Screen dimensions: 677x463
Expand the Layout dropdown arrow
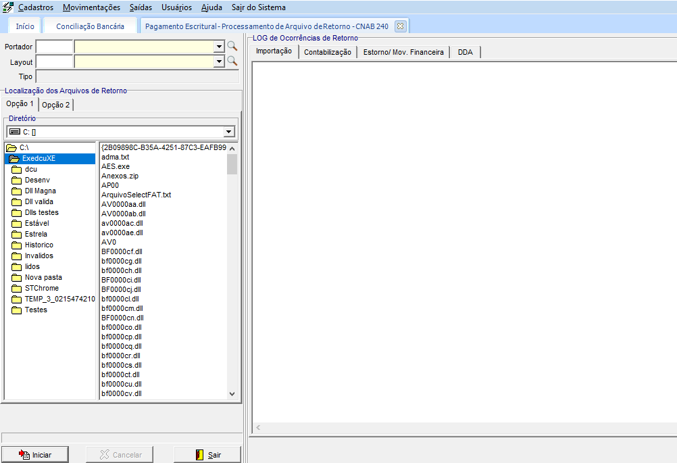point(219,62)
